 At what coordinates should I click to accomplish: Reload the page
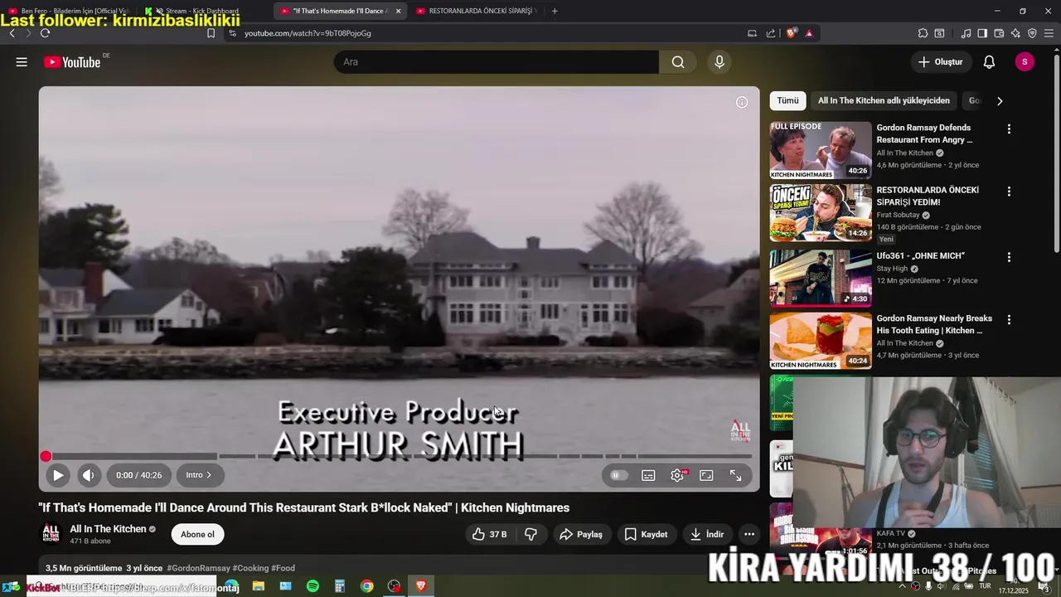point(45,33)
